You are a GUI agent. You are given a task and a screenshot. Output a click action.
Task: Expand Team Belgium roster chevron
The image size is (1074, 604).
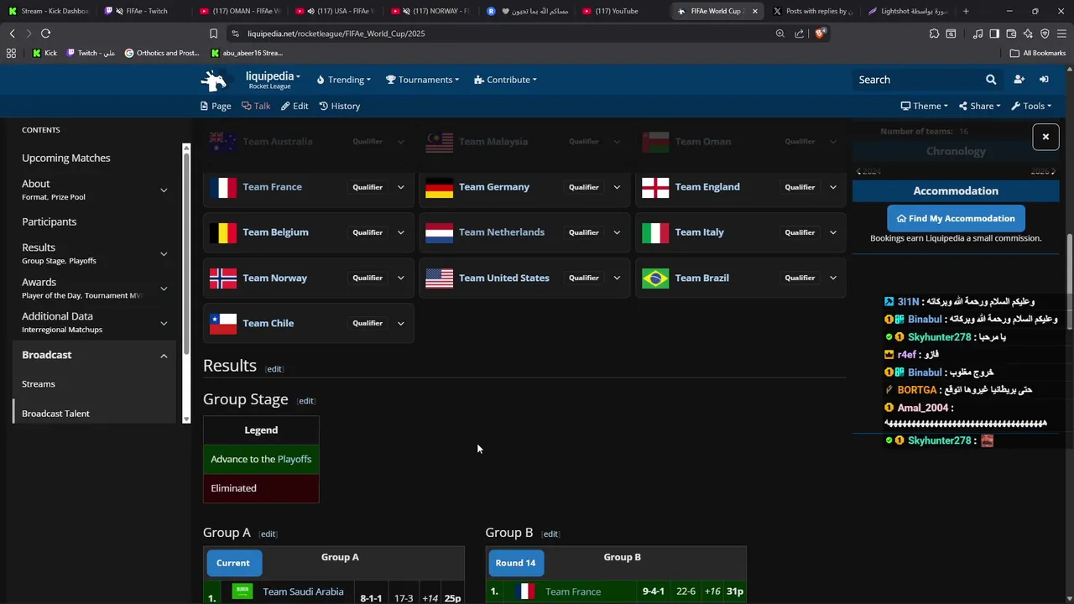click(x=400, y=232)
